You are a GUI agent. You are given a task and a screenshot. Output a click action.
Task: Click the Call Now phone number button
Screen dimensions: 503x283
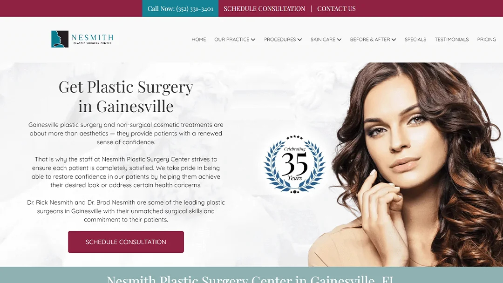click(x=180, y=8)
